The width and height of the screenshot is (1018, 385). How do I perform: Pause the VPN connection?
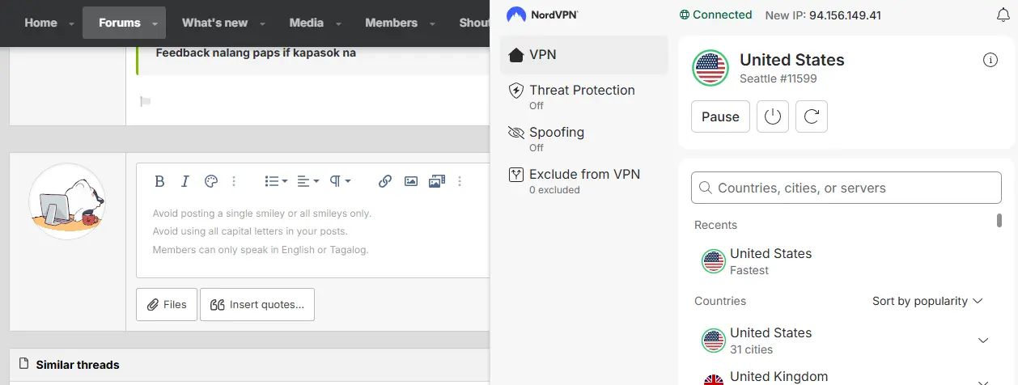tap(720, 116)
